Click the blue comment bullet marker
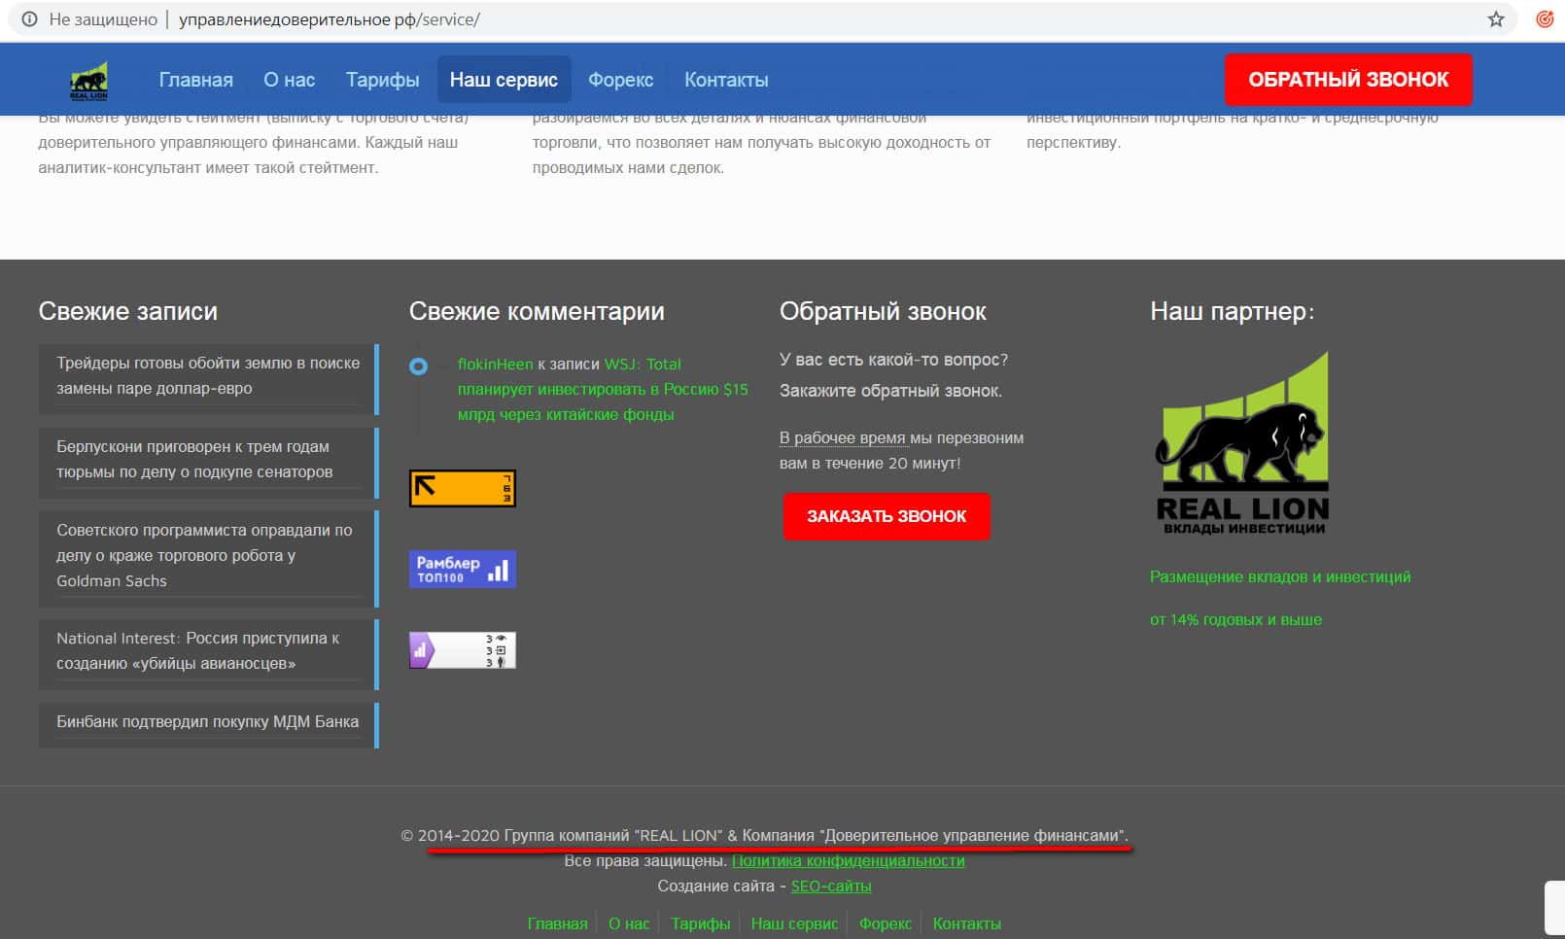The width and height of the screenshot is (1565, 939). point(418,366)
